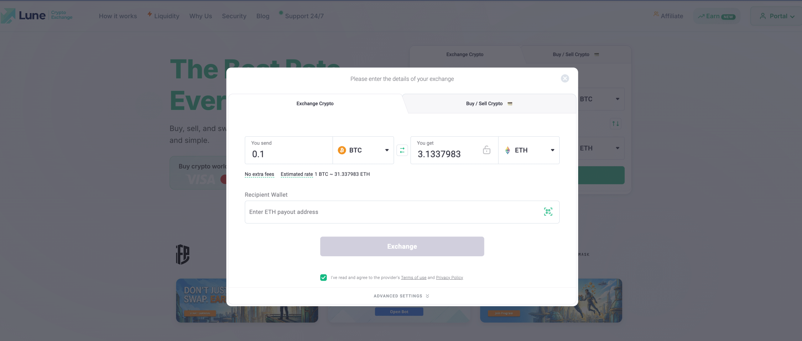802x341 pixels.
Task: Open the Blog link
Action: pos(263,16)
